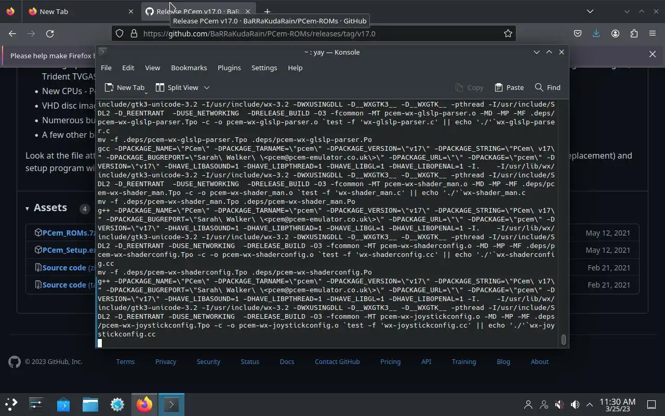The height and width of the screenshot is (416, 665).
Task: Open the Blog footer link
Action: [503, 361]
